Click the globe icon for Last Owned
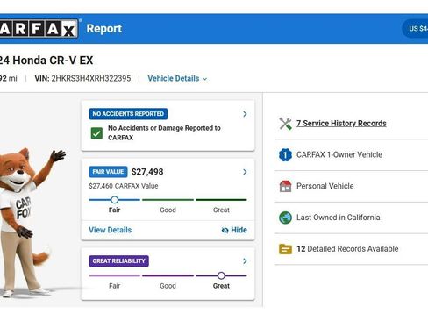The image size is (428, 321). pyautogui.click(x=285, y=218)
